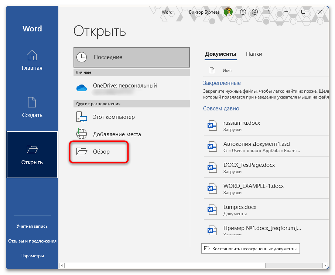
Task: Open Feedback (Отзывы и предложения) page
Action: click(x=32, y=241)
